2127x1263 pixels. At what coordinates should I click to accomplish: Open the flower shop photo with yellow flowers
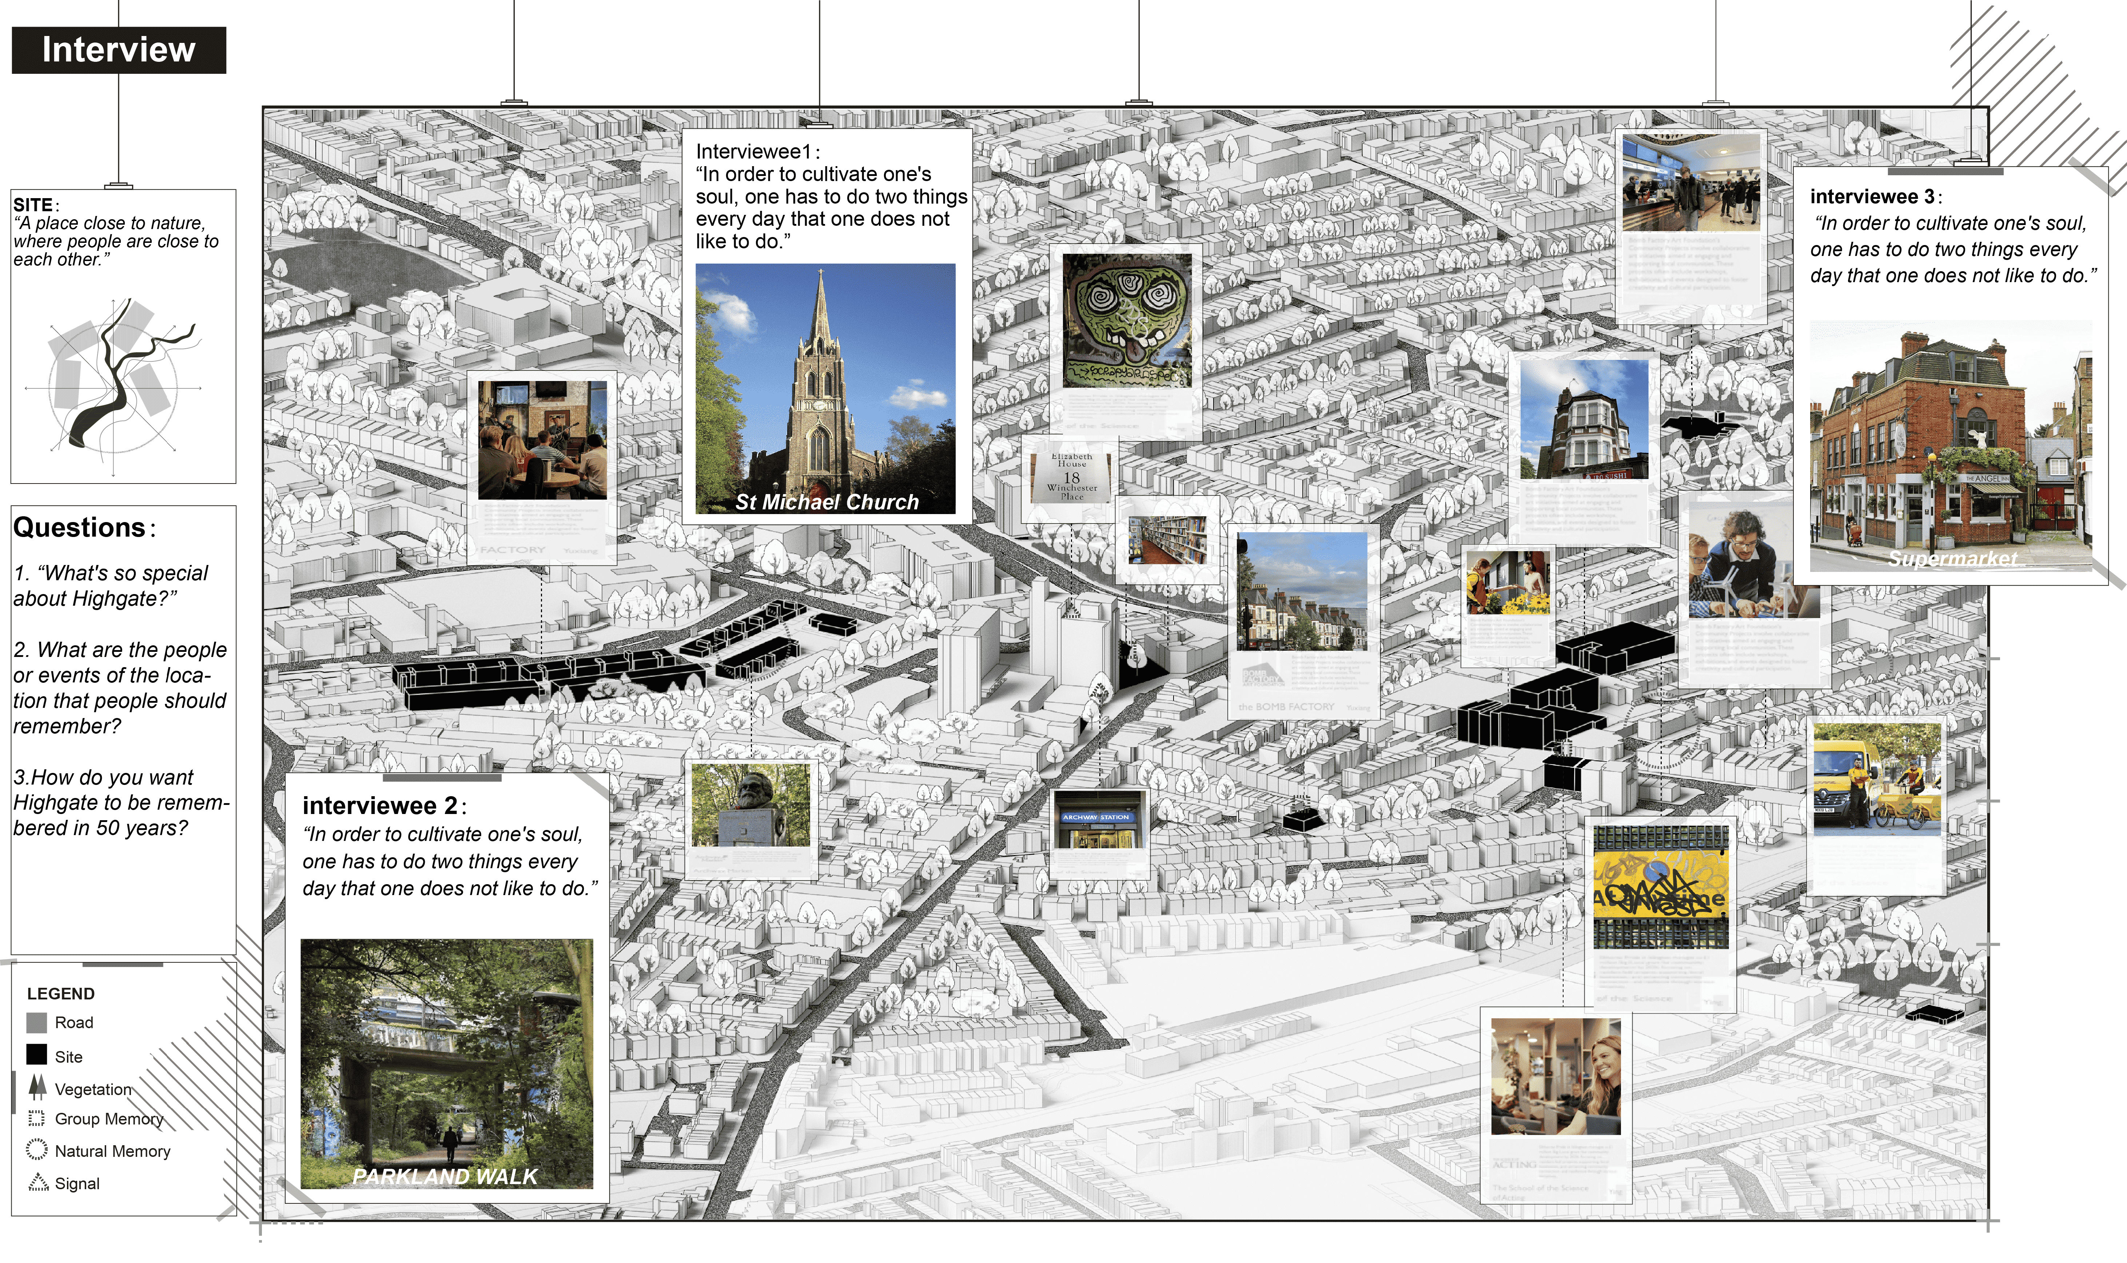point(1507,583)
